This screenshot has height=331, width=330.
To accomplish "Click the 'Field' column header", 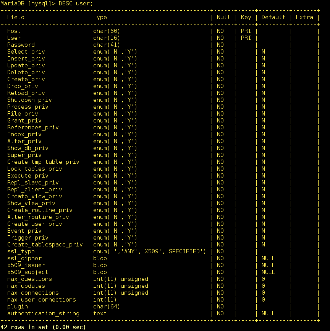I will 16,17.
